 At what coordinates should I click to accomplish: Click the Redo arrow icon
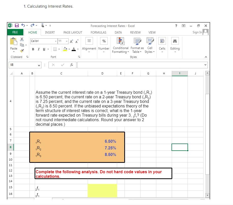[x=32, y=25]
